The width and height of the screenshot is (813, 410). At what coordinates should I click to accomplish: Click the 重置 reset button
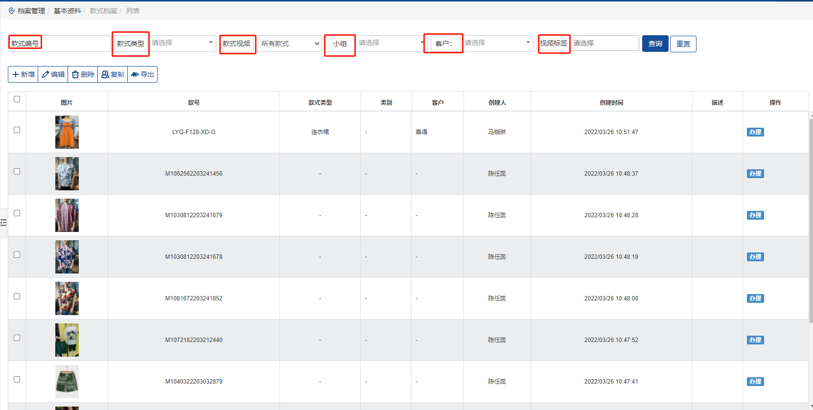coord(683,44)
